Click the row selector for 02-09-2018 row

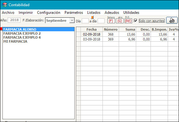pos(78,34)
